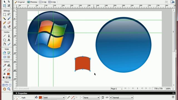The image size is (178, 100).
Task: Switch to the 4-Up view tab
Action: point(52,2)
